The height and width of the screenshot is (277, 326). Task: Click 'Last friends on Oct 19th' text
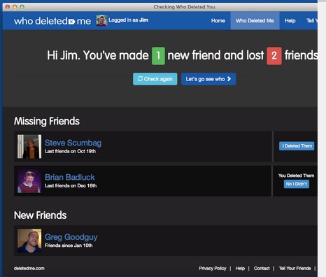[70, 151]
